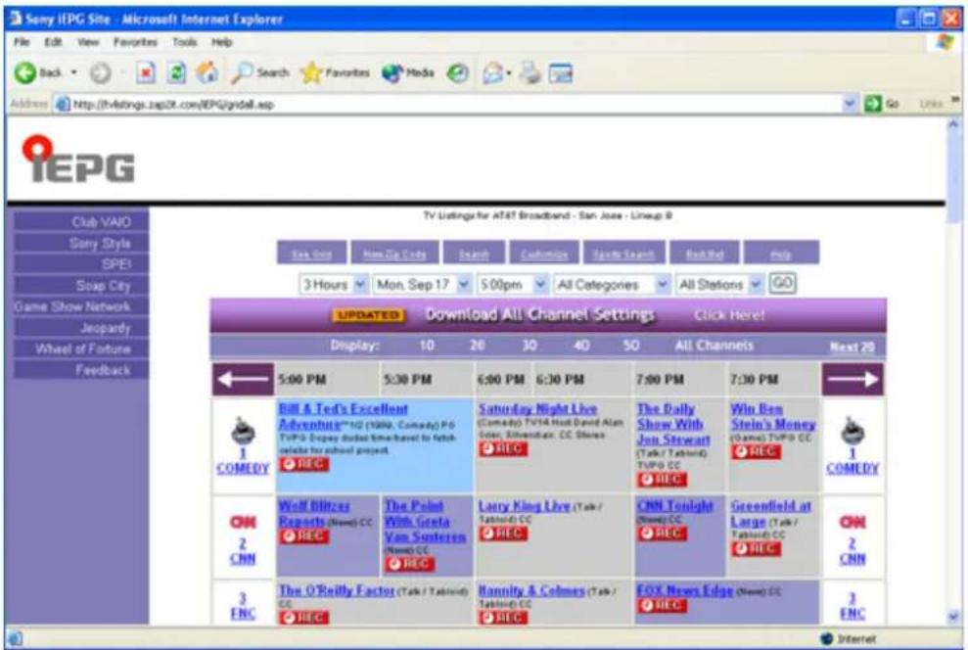Click the Stop loading icon
This screenshot has width=968, height=650.
(145, 73)
